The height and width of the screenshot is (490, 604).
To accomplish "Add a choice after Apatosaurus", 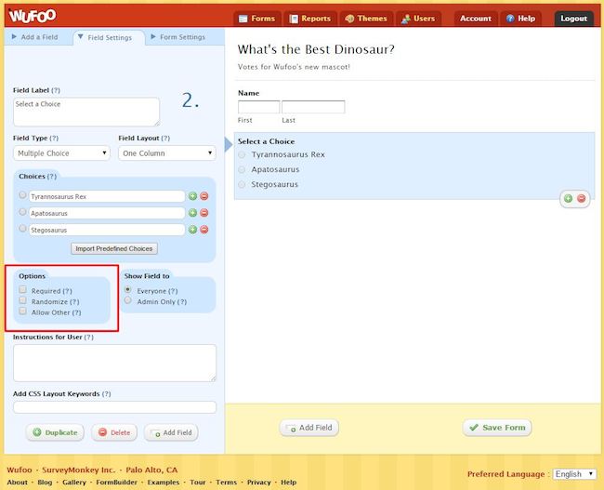I will click(x=192, y=213).
